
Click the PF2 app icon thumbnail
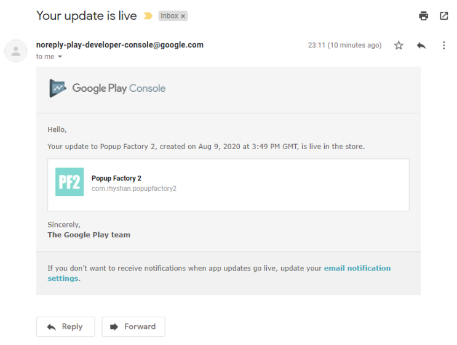click(70, 182)
